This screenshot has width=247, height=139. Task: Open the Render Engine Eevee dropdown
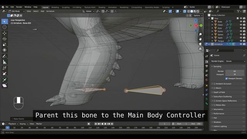[x=235, y=61]
